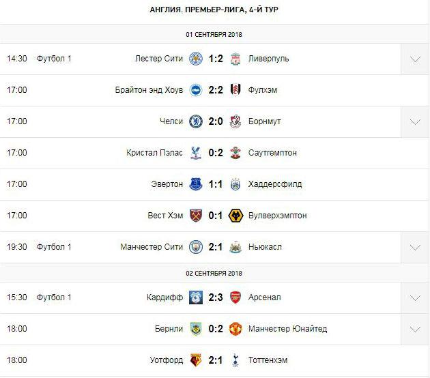Click the Arsenal club crest
The width and height of the screenshot is (430, 378).
pyautogui.click(x=235, y=297)
